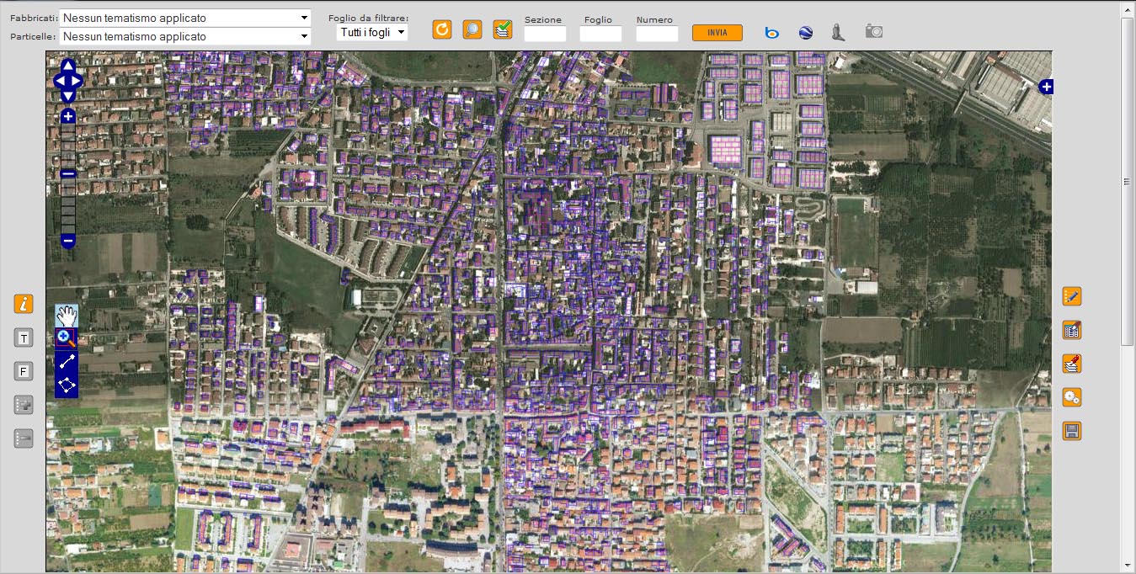Focus the Foglio input field
Image resolution: width=1136 pixels, height=574 pixels.
coord(600,34)
